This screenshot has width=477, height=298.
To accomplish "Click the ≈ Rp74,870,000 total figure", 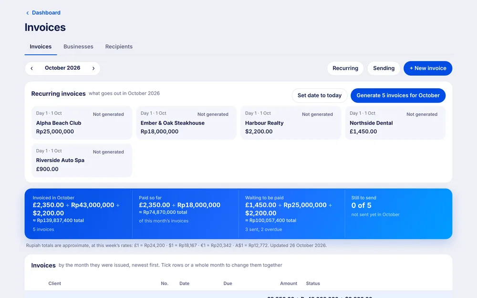I will [x=163, y=212].
